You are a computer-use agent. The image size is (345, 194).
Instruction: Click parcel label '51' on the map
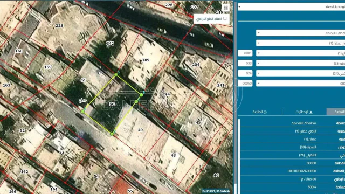(x=84, y=80)
